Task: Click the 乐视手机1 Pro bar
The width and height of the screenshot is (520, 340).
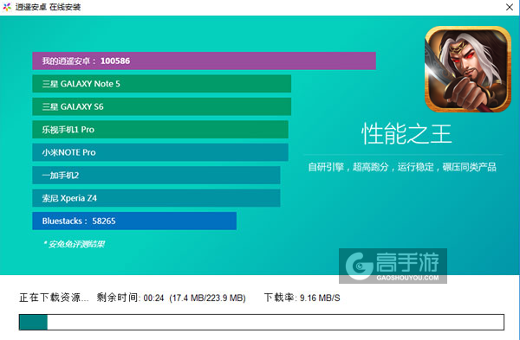Action: pos(160,130)
